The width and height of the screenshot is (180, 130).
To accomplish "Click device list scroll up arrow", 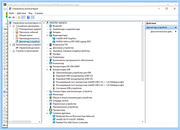I will click(142, 23).
